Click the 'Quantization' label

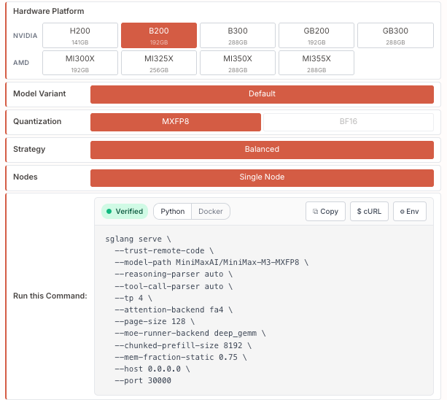click(37, 121)
